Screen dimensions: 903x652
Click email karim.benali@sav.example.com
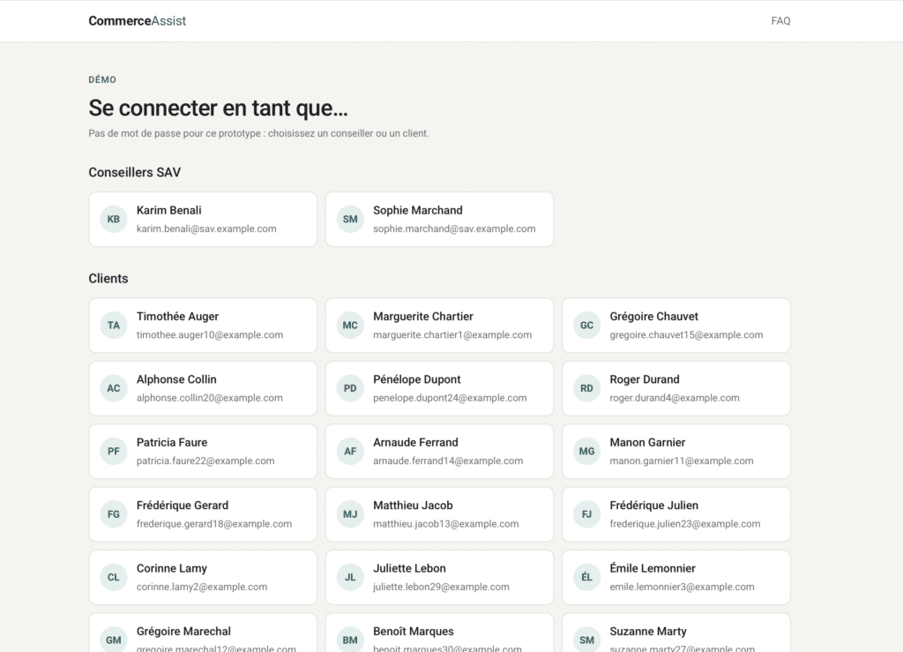(x=206, y=229)
